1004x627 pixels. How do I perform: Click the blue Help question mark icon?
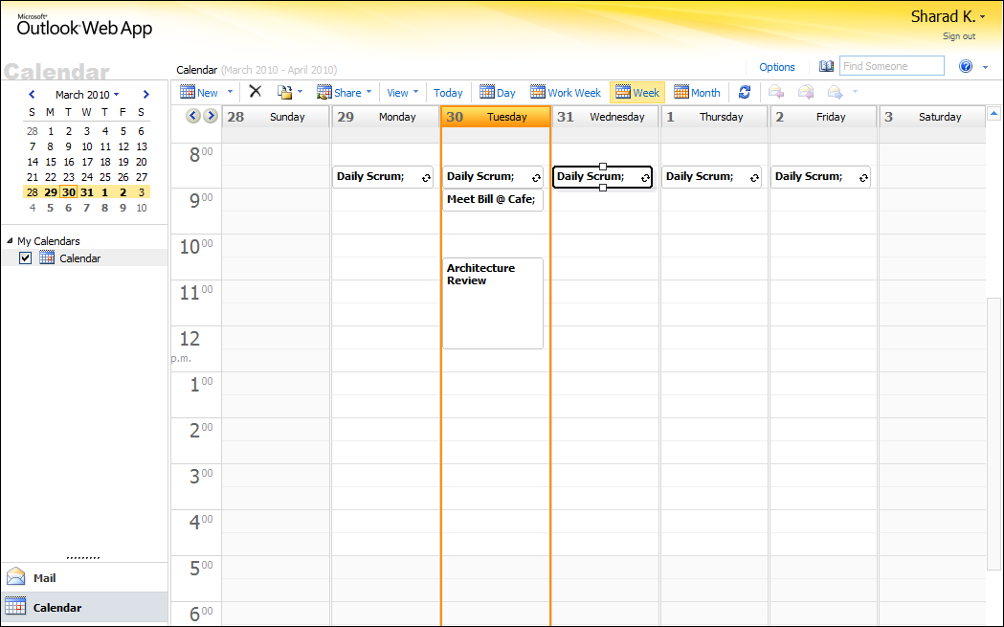tap(966, 66)
